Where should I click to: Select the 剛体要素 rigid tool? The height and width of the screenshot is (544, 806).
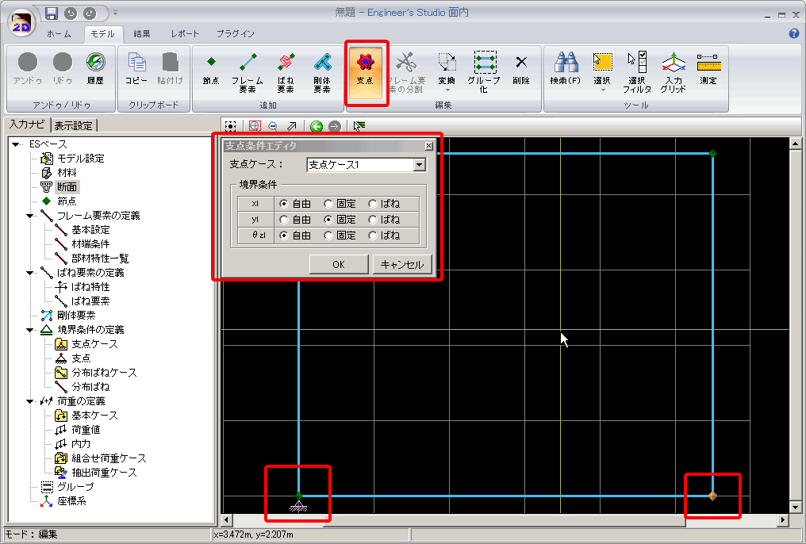click(x=322, y=72)
